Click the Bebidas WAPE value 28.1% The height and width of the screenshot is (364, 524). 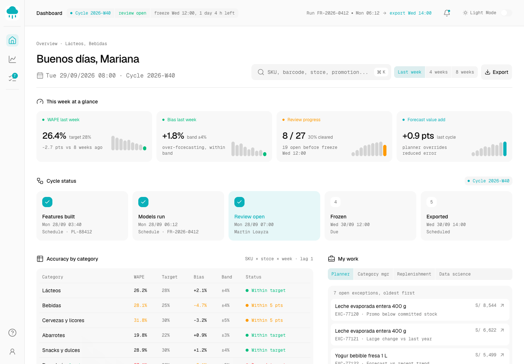(140, 305)
